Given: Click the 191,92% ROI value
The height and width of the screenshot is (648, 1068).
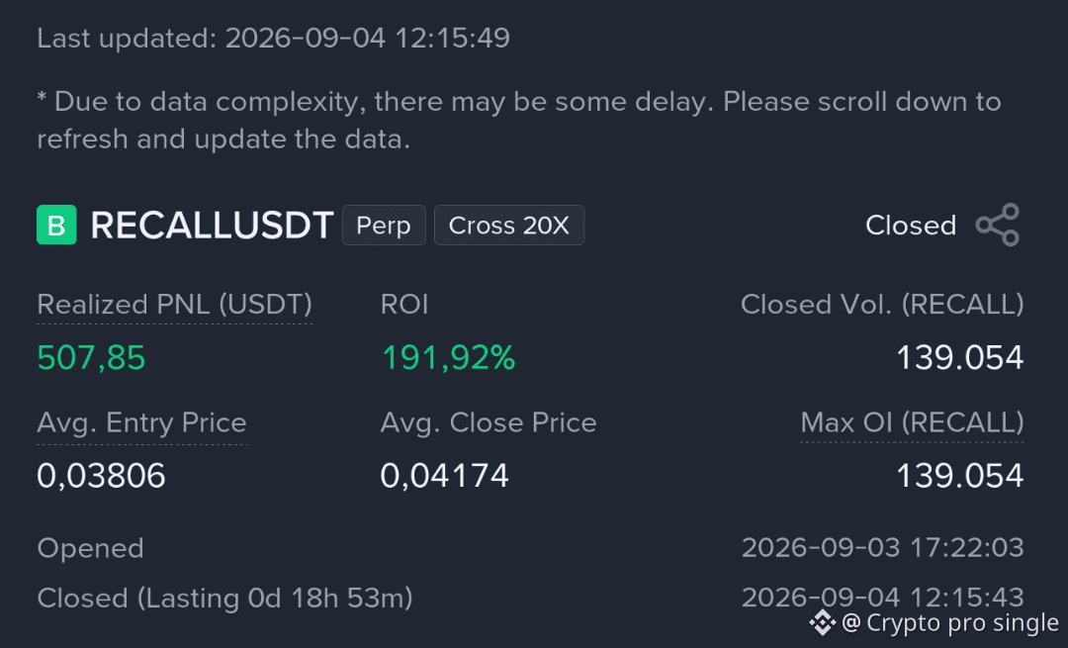Looking at the screenshot, I should click(448, 358).
